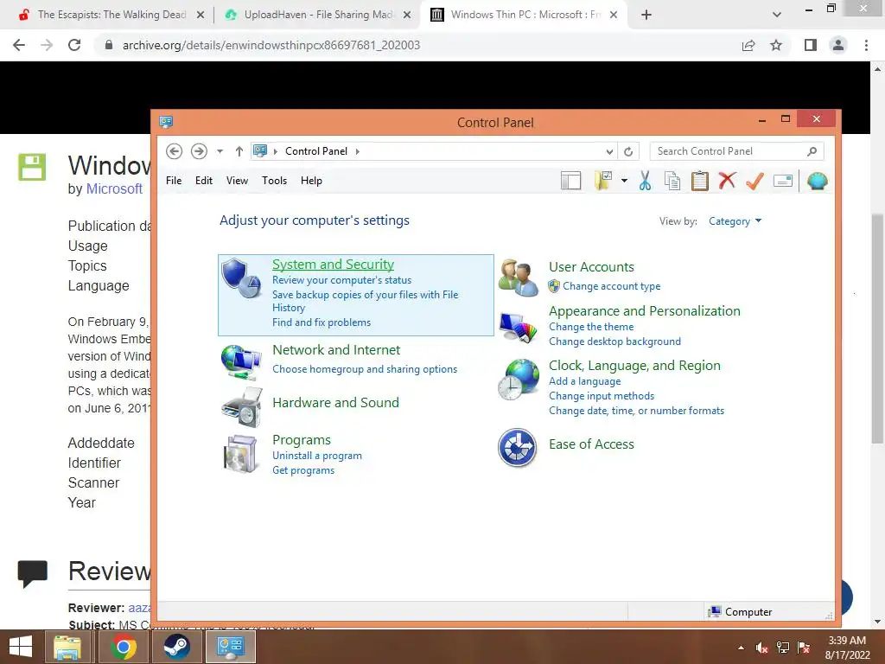
Task: Open Hardware and Sound category
Action: click(336, 403)
